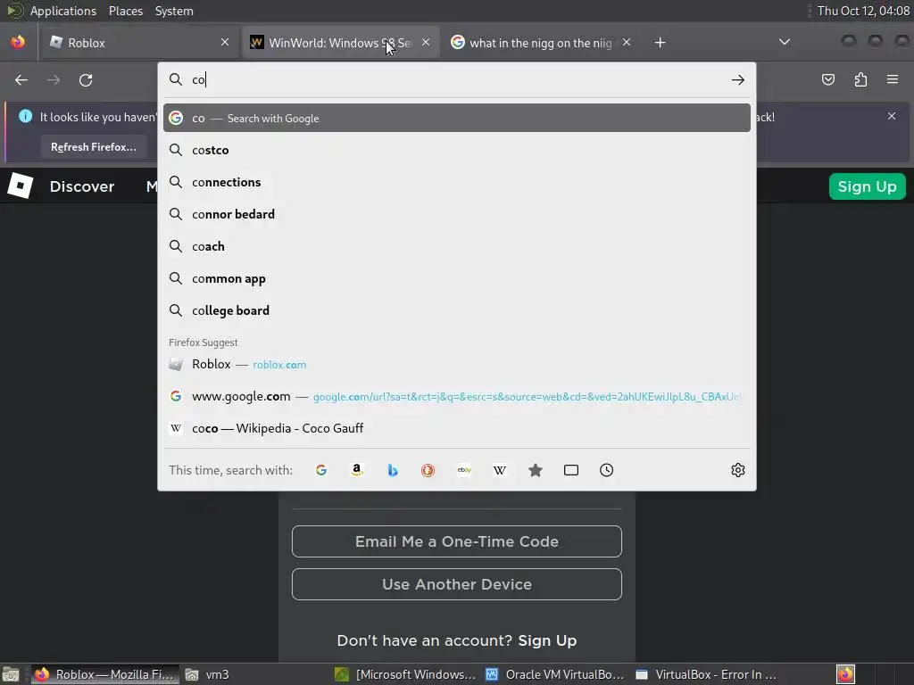The width and height of the screenshot is (914, 685).
Task: Search this time with Amazon icon
Action: coord(357,470)
